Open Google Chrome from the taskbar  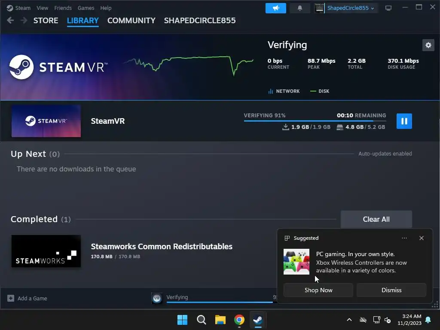pos(239,320)
